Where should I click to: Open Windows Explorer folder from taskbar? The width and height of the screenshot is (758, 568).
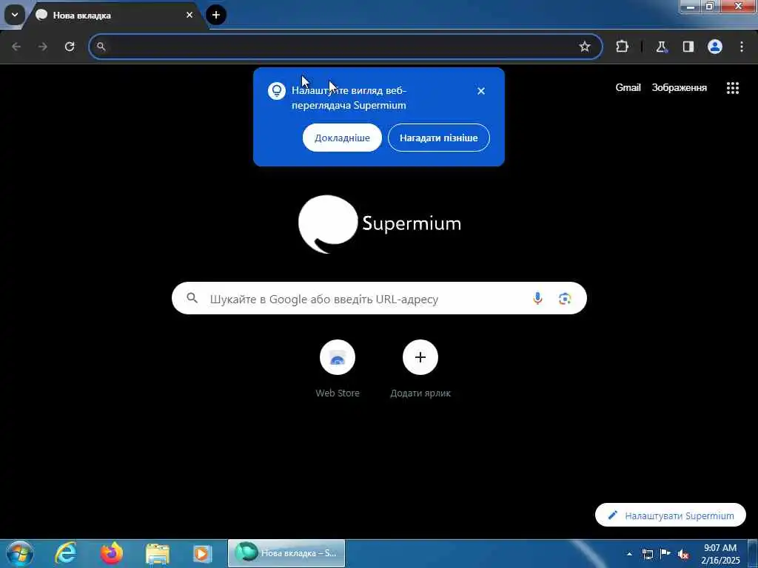click(x=157, y=553)
